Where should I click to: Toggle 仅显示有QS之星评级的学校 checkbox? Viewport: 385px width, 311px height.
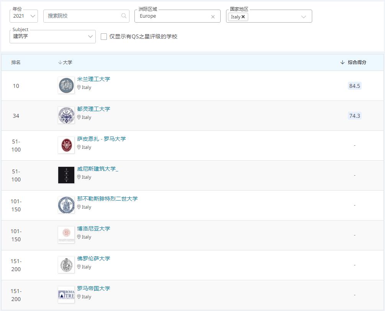click(x=104, y=37)
